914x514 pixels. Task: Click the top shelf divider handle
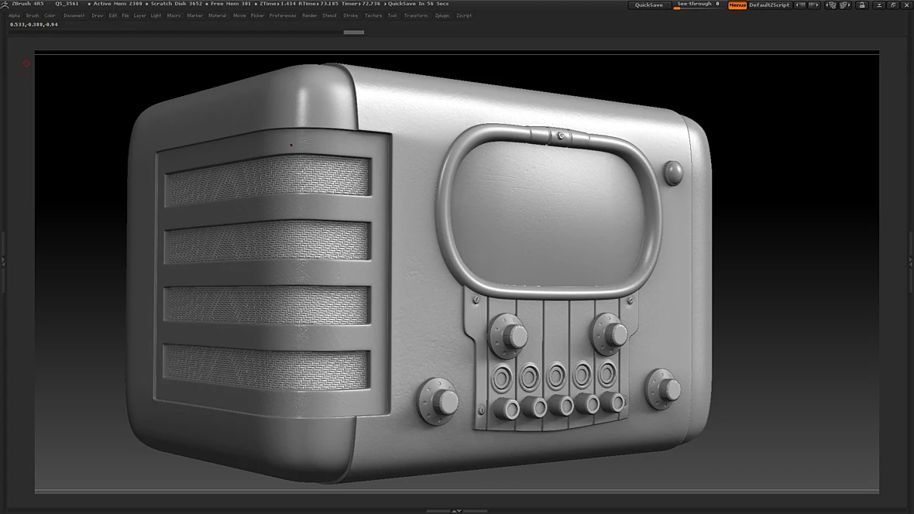tap(354, 32)
